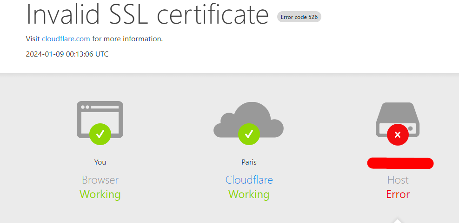Click the 'Browser' label
This screenshot has width=459, height=223.
click(100, 180)
